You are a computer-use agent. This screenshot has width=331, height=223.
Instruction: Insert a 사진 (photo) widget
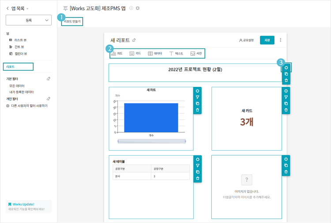[x=196, y=53]
